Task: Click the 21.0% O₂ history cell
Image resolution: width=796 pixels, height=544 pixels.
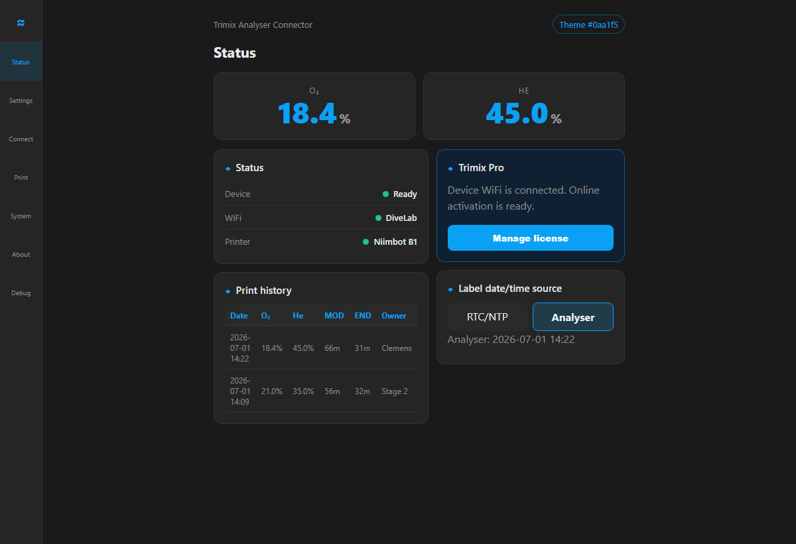Action: coord(271,391)
